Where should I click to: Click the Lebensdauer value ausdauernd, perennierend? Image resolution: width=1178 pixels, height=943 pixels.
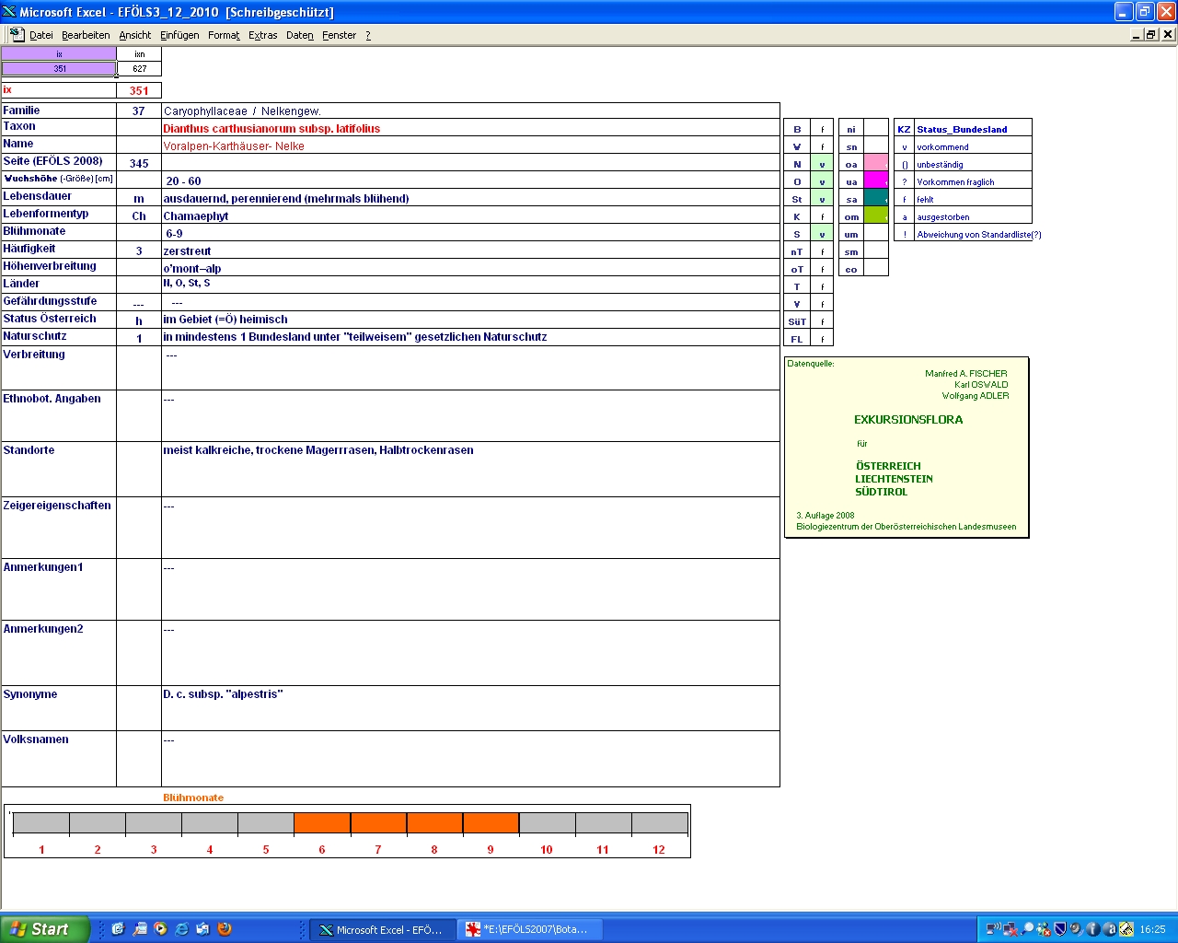point(470,198)
